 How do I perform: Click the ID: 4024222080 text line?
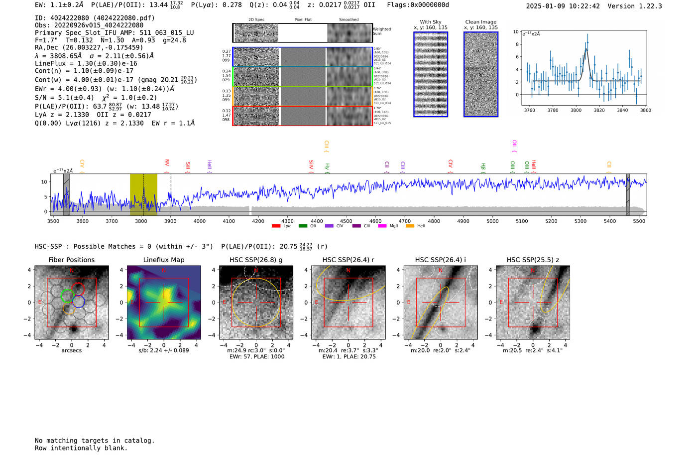tap(95, 18)
